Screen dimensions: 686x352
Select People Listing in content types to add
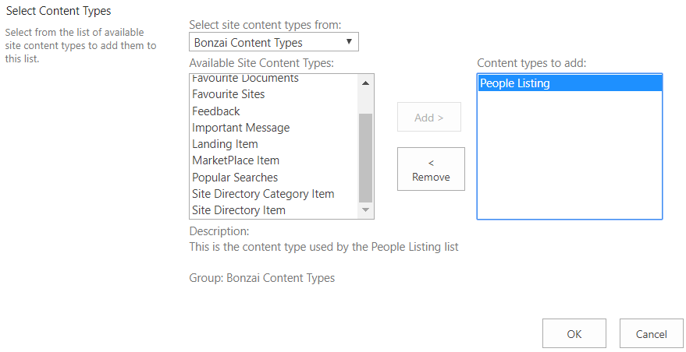tap(570, 83)
